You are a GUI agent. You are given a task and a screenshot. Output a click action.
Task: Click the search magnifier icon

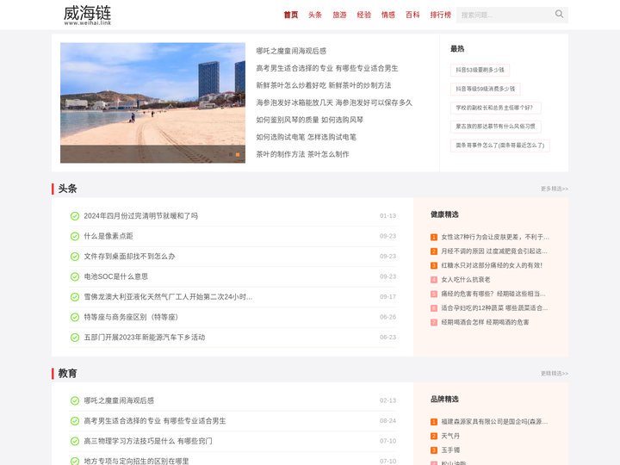pyautogui.click(x=559, y=15)
